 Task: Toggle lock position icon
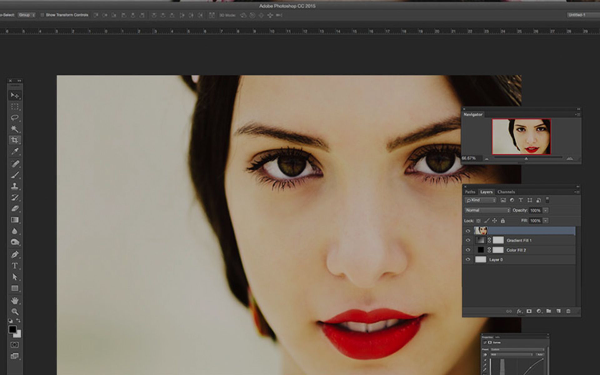coord(495,221)
